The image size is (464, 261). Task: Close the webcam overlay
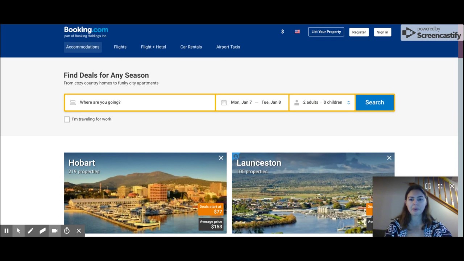click(452, 186)
